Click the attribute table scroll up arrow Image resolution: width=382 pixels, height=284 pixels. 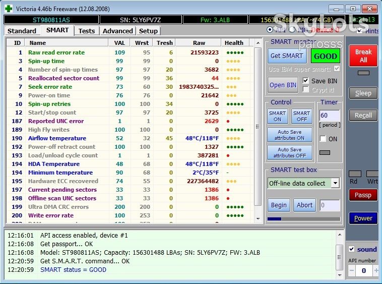click(258, 43)
